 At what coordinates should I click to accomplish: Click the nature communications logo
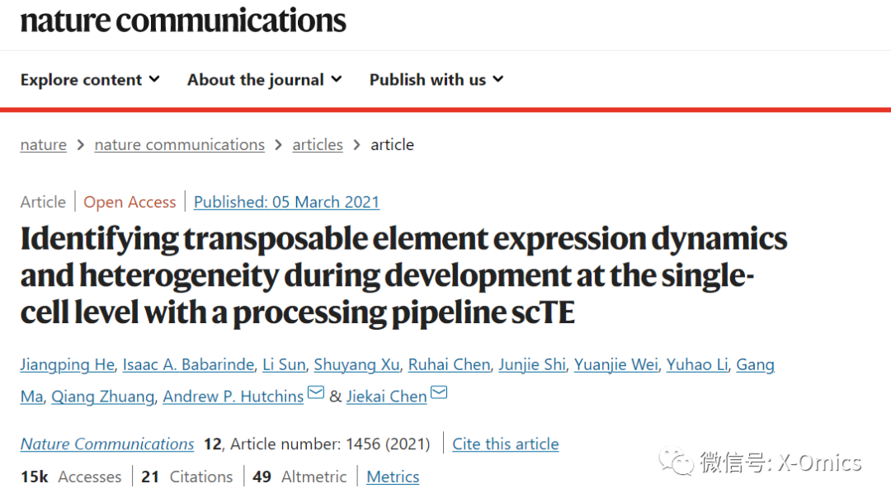pos(183,21)
